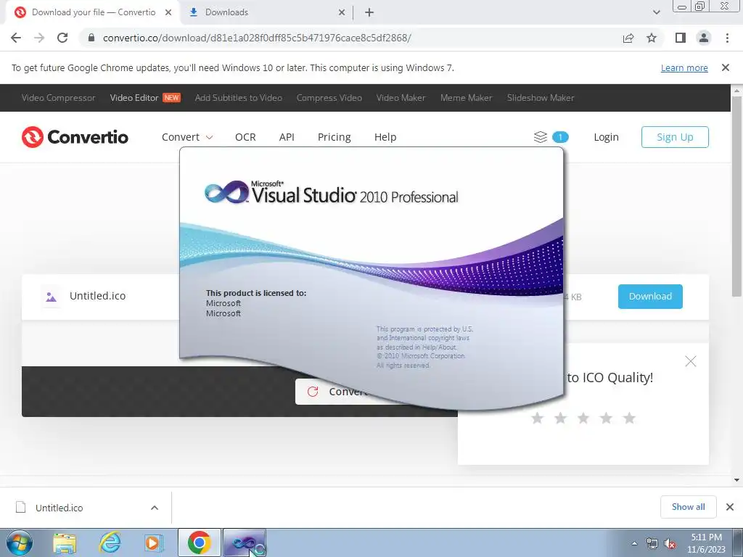Open the tab search chevron
The width and height of the screenshot is (743, 557).
pos(656,12)
